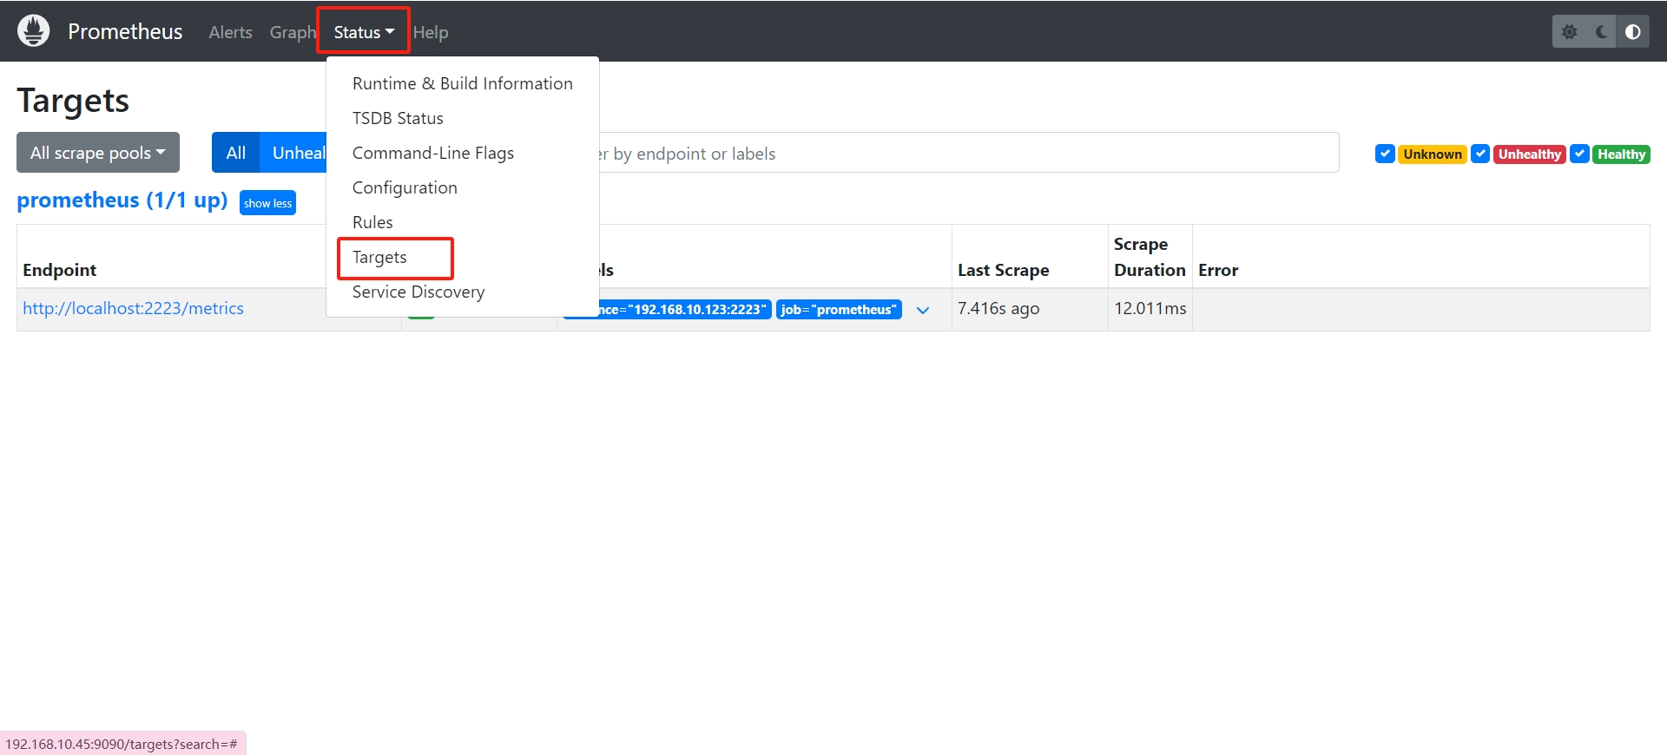The width and height of the screenshot is (1667, 755).
Task: Toggle the Unknown state checkbox
Action: tap(1385, 154)
